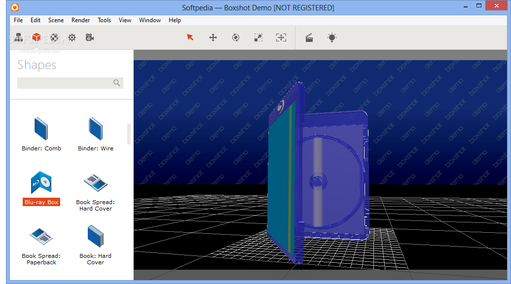This screenshot has width=511, height=284.
Task: Open the Tools menu
Action: (x=104, y=20)
